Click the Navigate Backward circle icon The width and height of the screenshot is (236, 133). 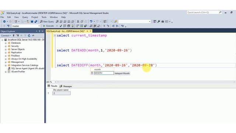tap(4, 21)
